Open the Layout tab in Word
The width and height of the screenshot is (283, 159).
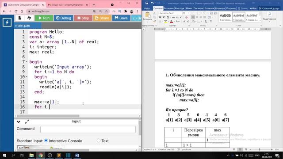coord(189,8)
